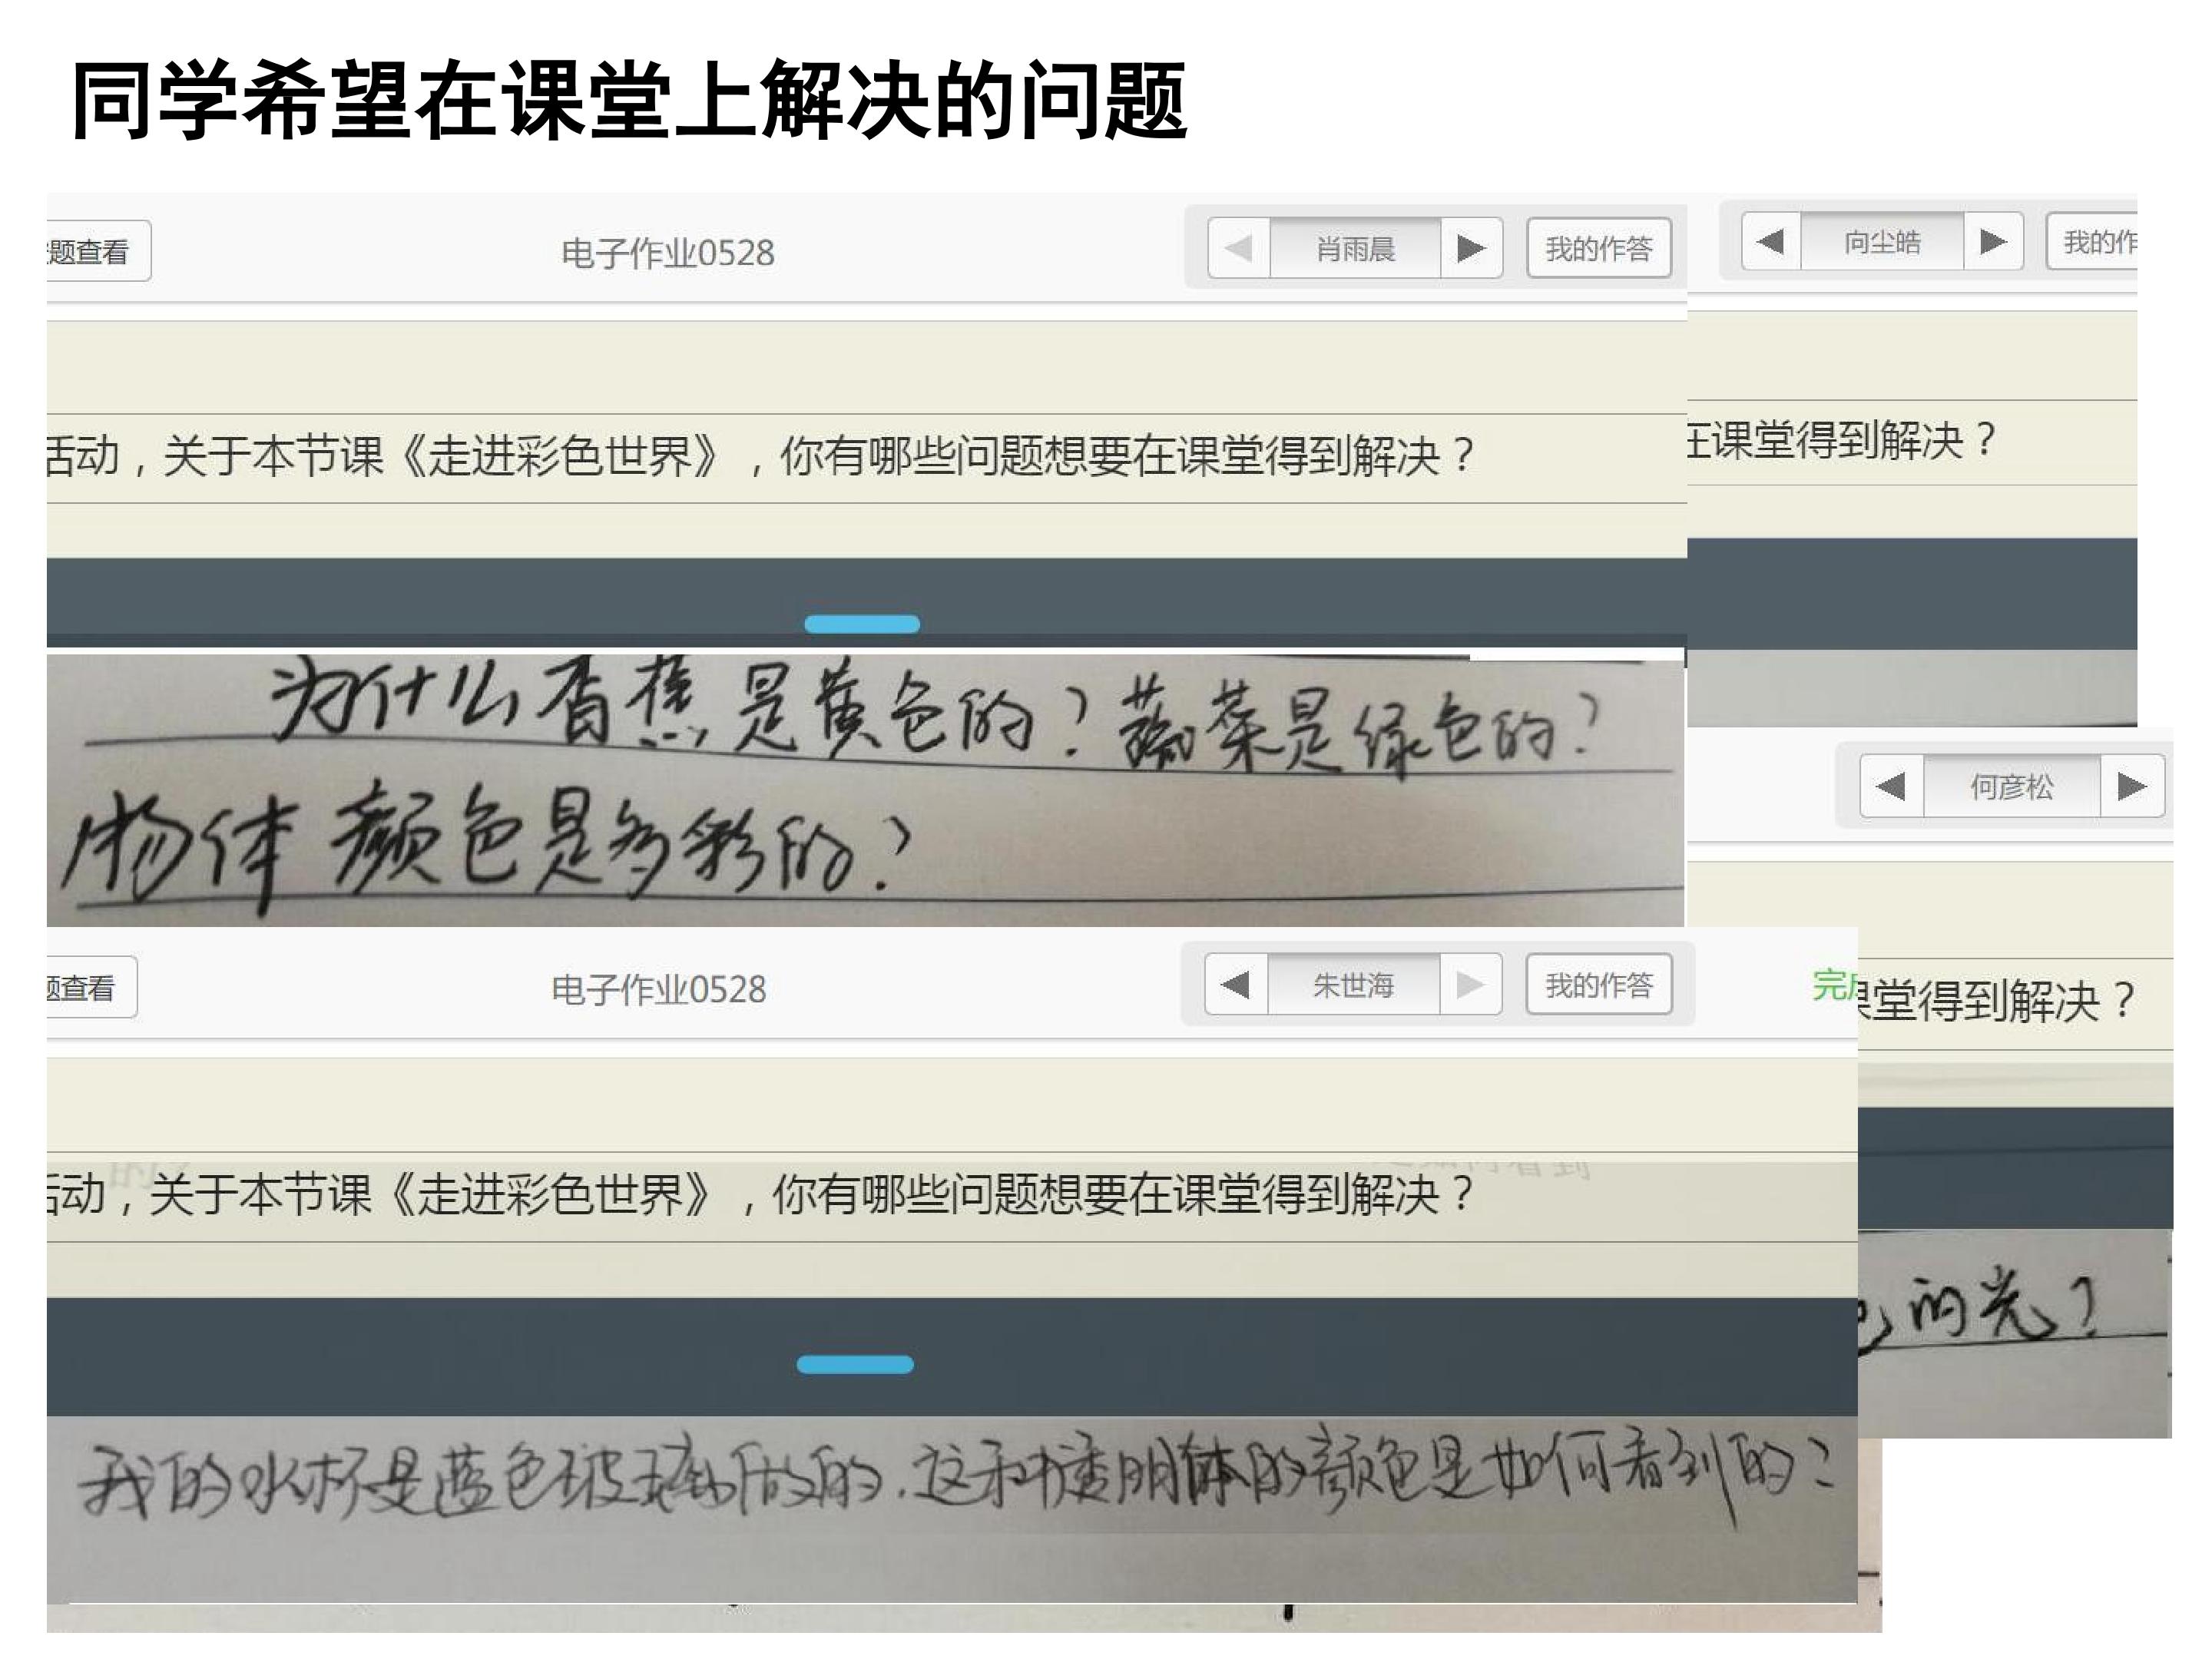
Task: Open 我的作答 beside 朱世海
Action: coord(1598,985)
